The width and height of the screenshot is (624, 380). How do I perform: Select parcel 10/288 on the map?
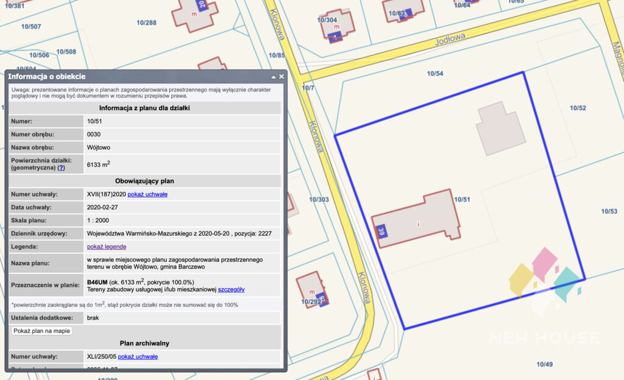pos(146,23)
